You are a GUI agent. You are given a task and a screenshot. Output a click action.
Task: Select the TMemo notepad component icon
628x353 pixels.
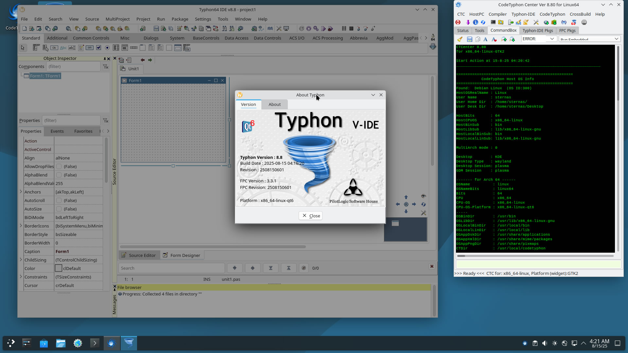[x=81, y=48]
